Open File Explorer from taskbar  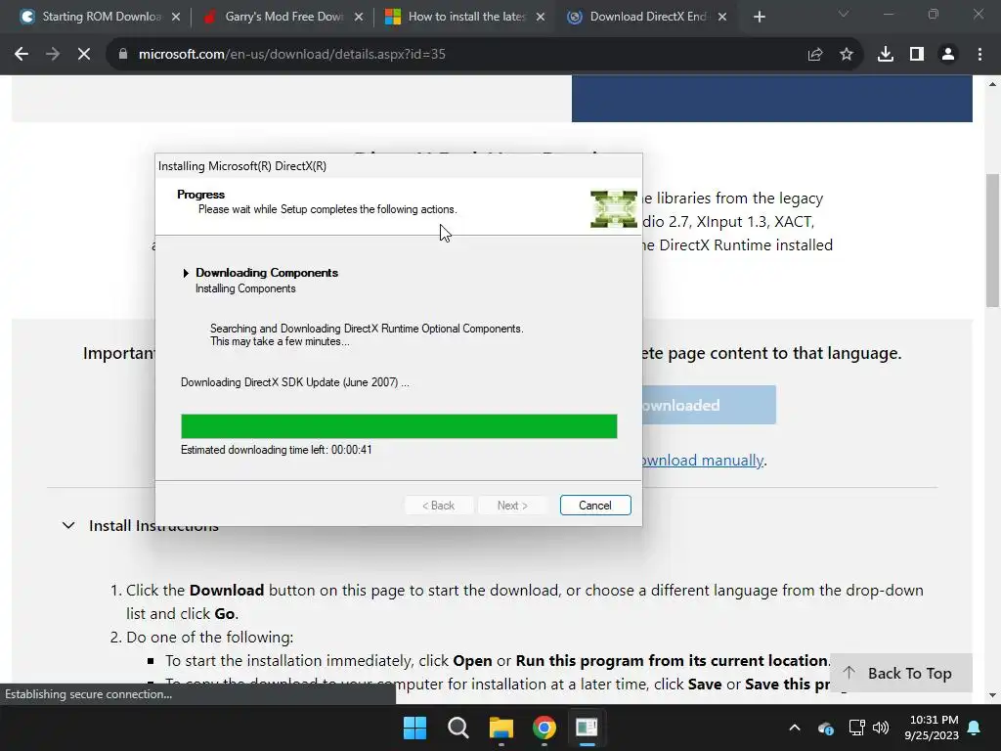coord(501,728)
